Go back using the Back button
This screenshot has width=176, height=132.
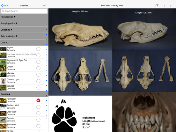coord(5,5)
